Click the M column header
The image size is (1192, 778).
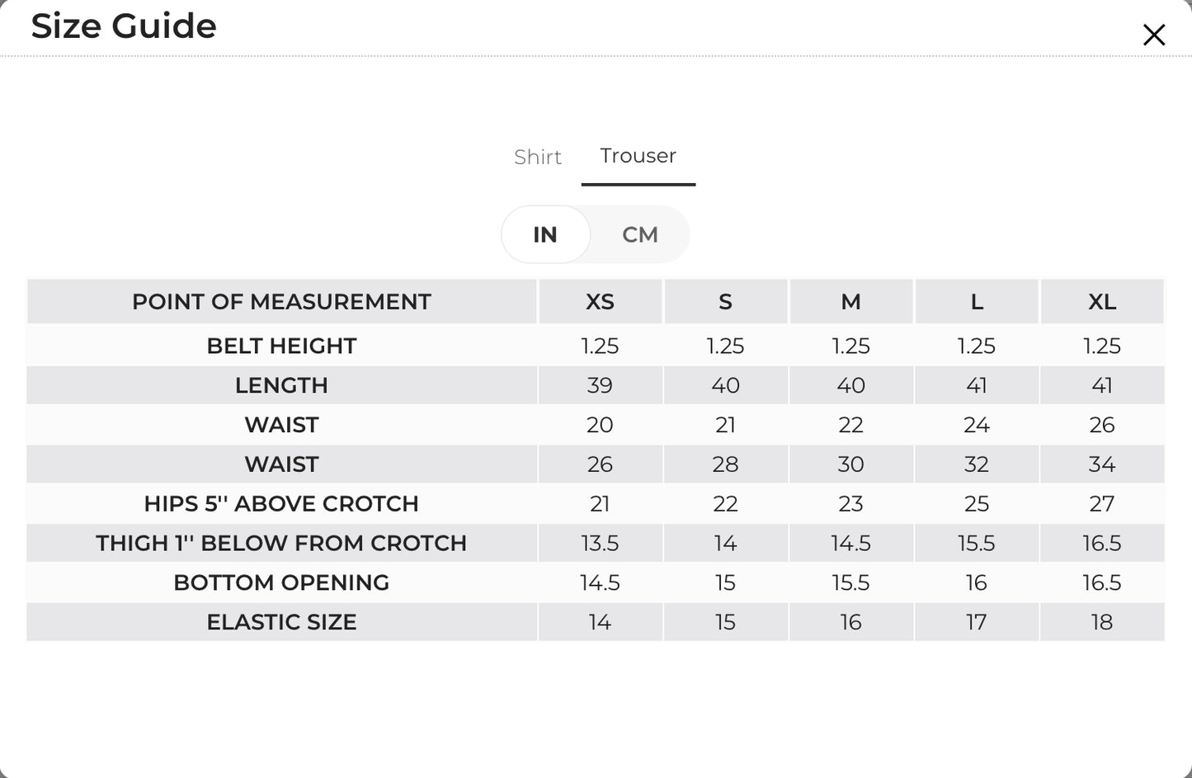coord(850,301)
